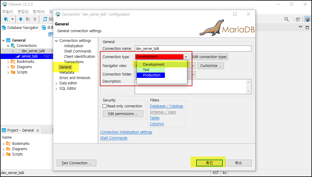Expand Bookmarks in the Database Navigator tree
This screenshot has width=312, height=177.
click(x=8, y=62)
